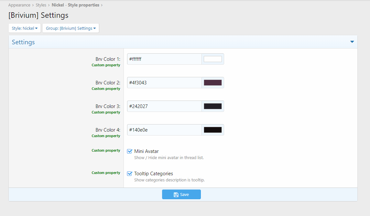Click the Tooltip Categories label text

pos(153,174)
